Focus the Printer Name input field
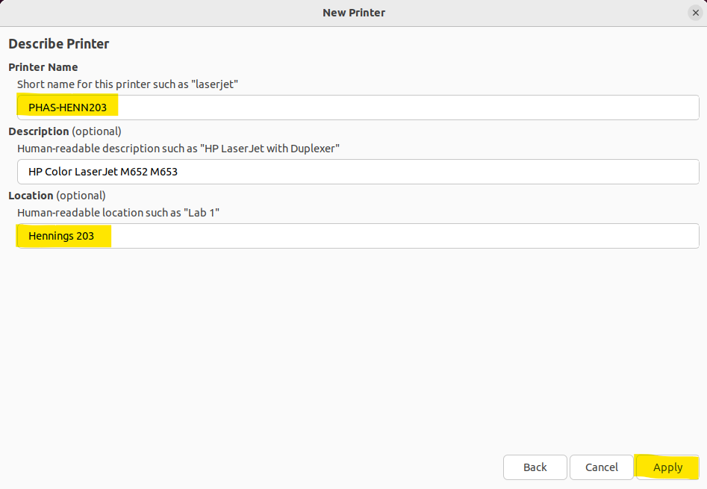707x489 pixels. [358, 108]
